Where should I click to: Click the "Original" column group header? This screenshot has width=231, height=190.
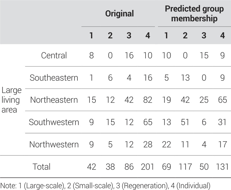tap(119, 14)
